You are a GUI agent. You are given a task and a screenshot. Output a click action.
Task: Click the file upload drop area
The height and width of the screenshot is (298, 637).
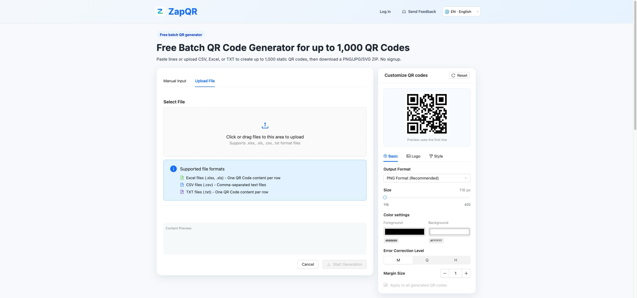point(265,132)
